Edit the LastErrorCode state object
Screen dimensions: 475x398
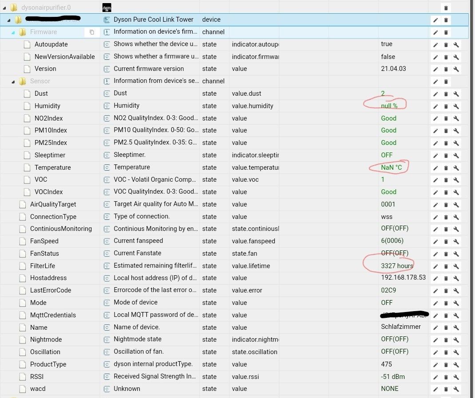click(435, 291)
